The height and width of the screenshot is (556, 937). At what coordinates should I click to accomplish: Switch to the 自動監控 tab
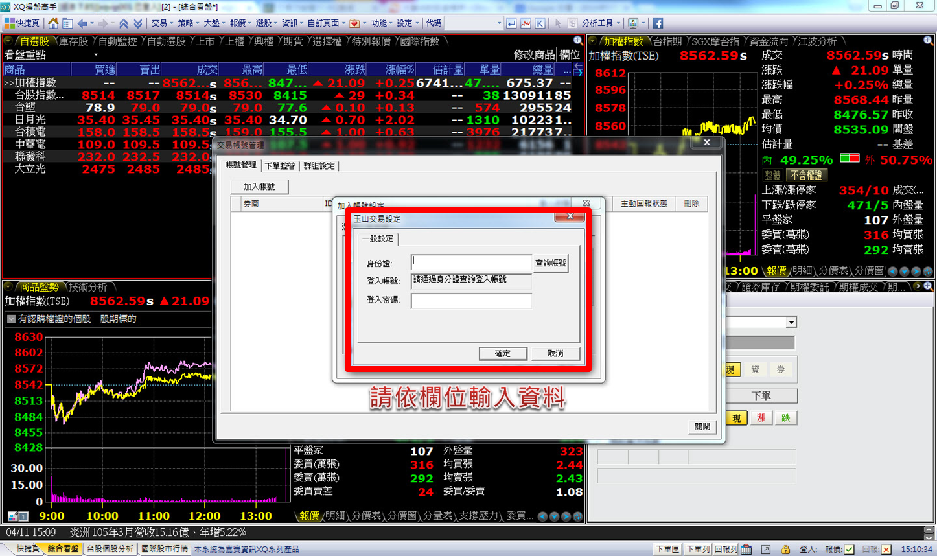pyautogui.click(x=117, y=41)
